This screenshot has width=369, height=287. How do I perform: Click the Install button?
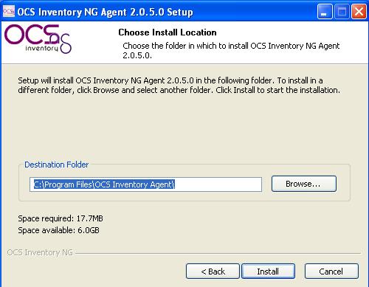[x=268, y=272]
